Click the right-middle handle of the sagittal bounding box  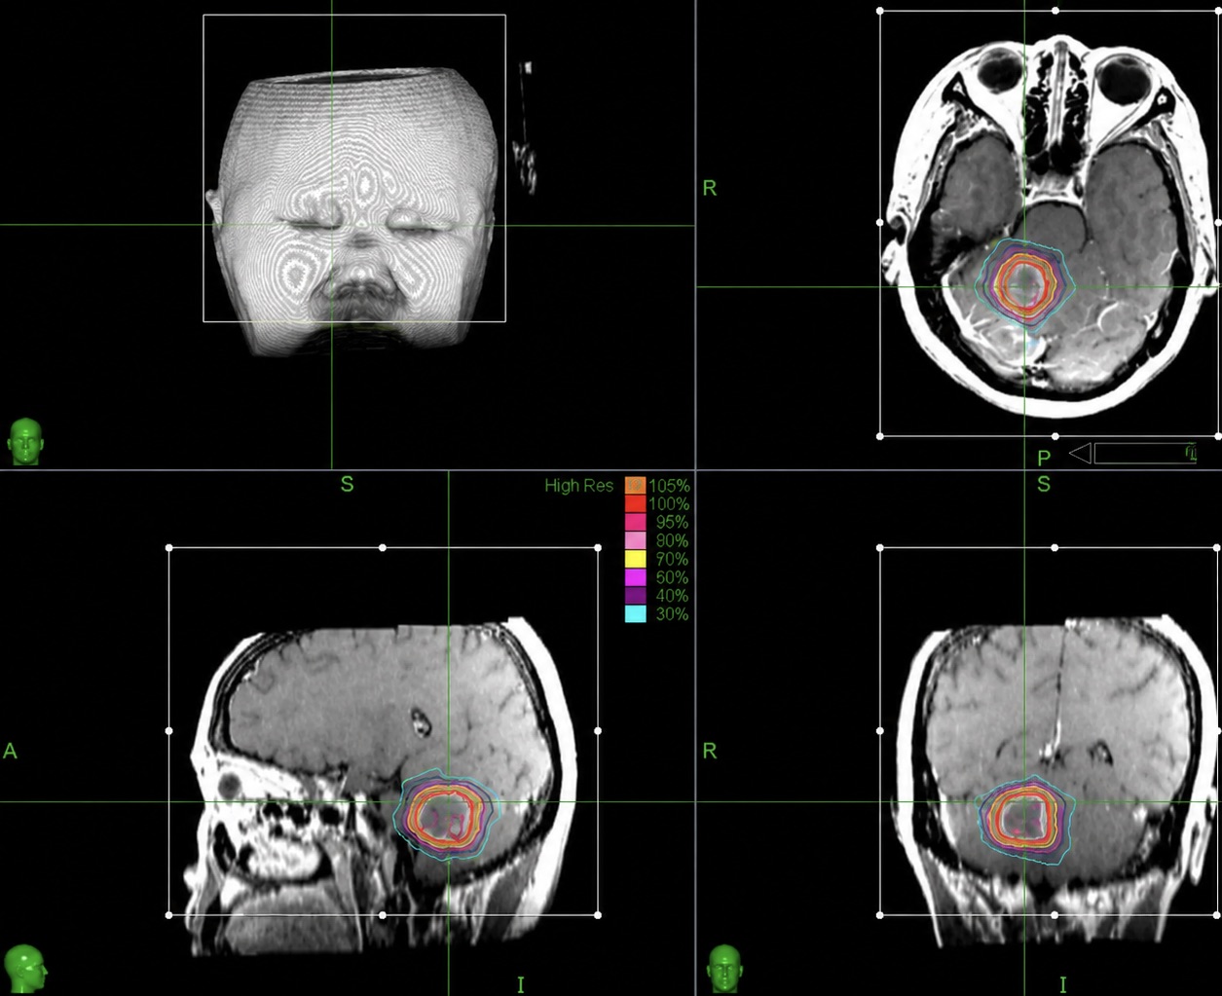pos(598,730)
